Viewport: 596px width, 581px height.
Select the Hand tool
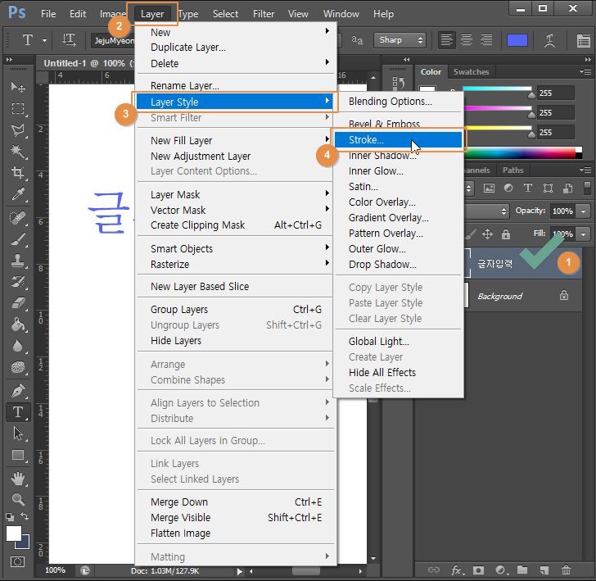tap(17, 479)
